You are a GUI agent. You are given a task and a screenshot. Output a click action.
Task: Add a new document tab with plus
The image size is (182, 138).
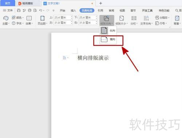pyautogui.click(x=100, y=3)
